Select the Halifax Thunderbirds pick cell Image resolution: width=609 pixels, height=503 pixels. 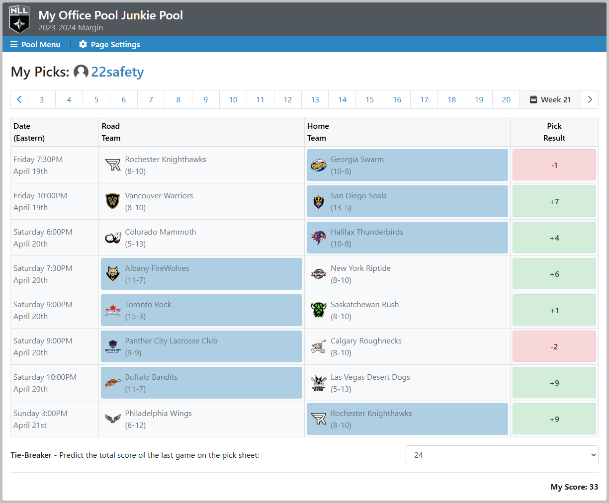click(407, 238)
